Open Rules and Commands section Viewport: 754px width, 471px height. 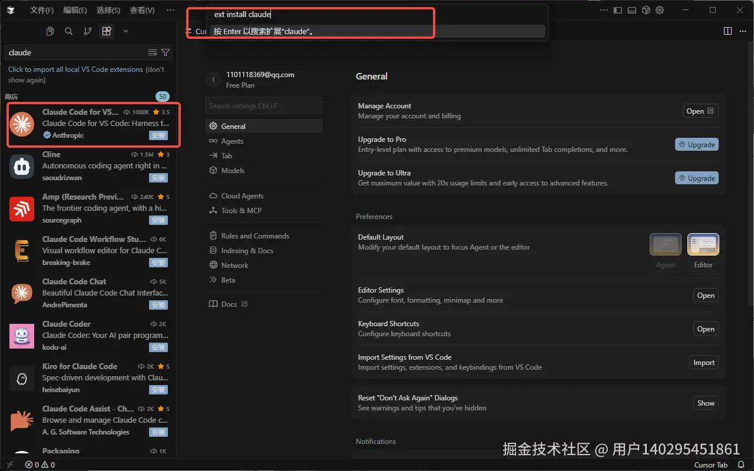(x=264, y=235)
